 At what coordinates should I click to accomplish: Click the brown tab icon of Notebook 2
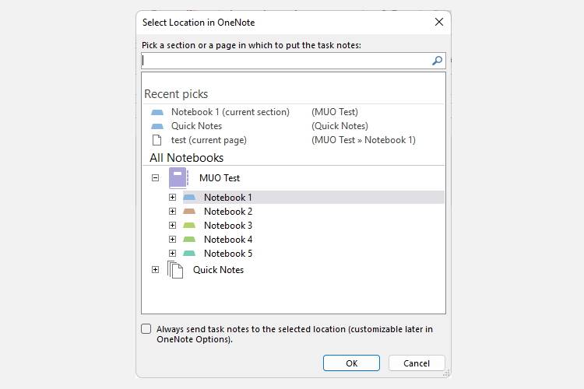pos(189,212)
